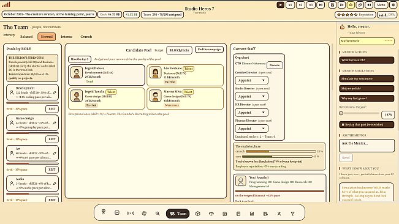Screen dimensions: 399x224
Task: Click Ship or polish? simulation
Action: [x=367, y=88]
